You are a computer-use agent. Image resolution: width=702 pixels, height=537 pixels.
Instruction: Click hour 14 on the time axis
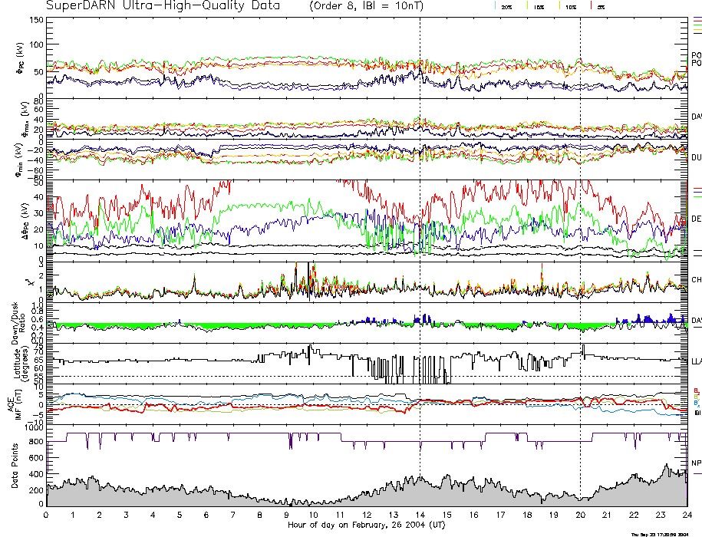pyautogui.click(x=420, y=515)
